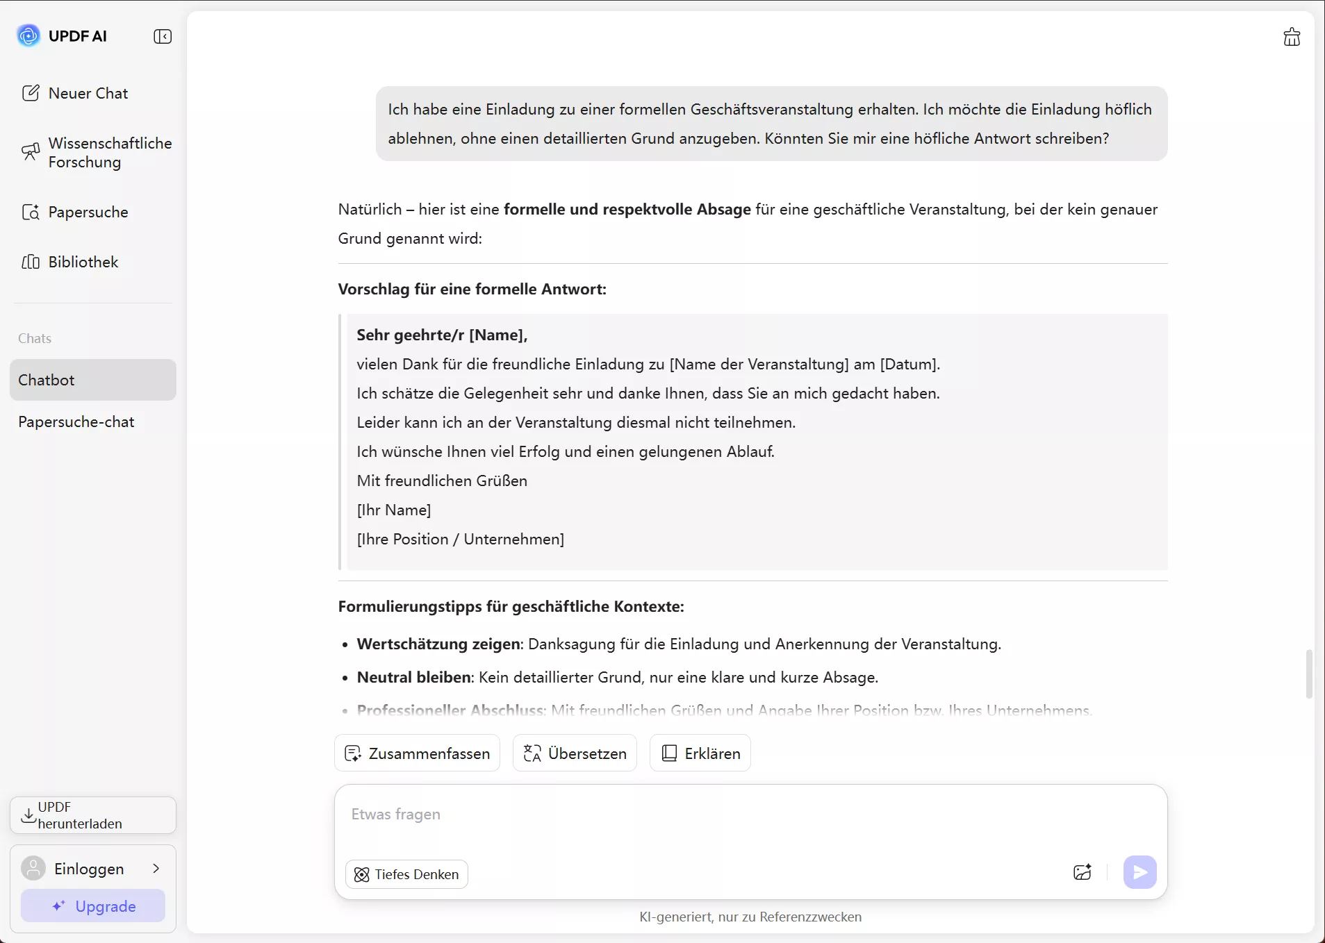Open a Neuer Chat
The height and width of the screenshot is (943, 1325).
point(88,92)
